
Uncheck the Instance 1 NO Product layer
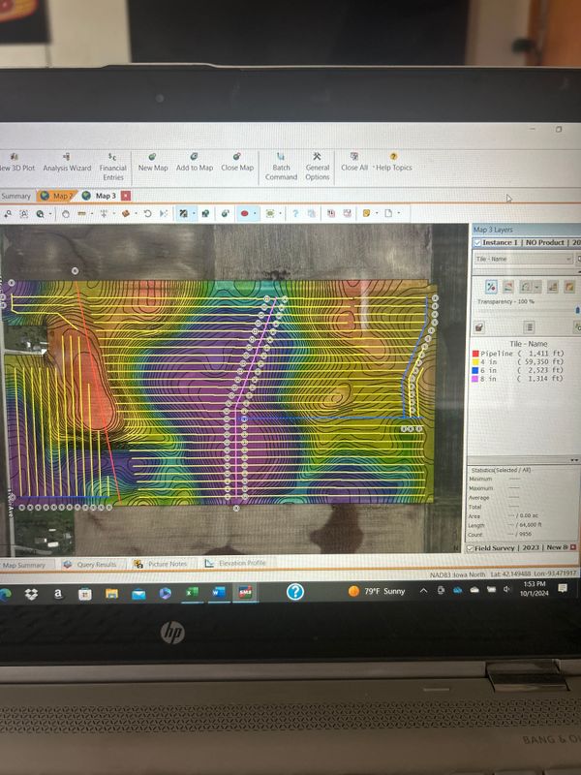(477, 243)
